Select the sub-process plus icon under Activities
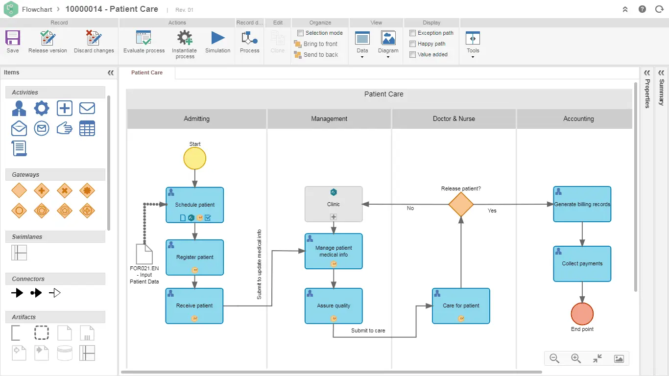Screen dimensions: 669x376 64,108
